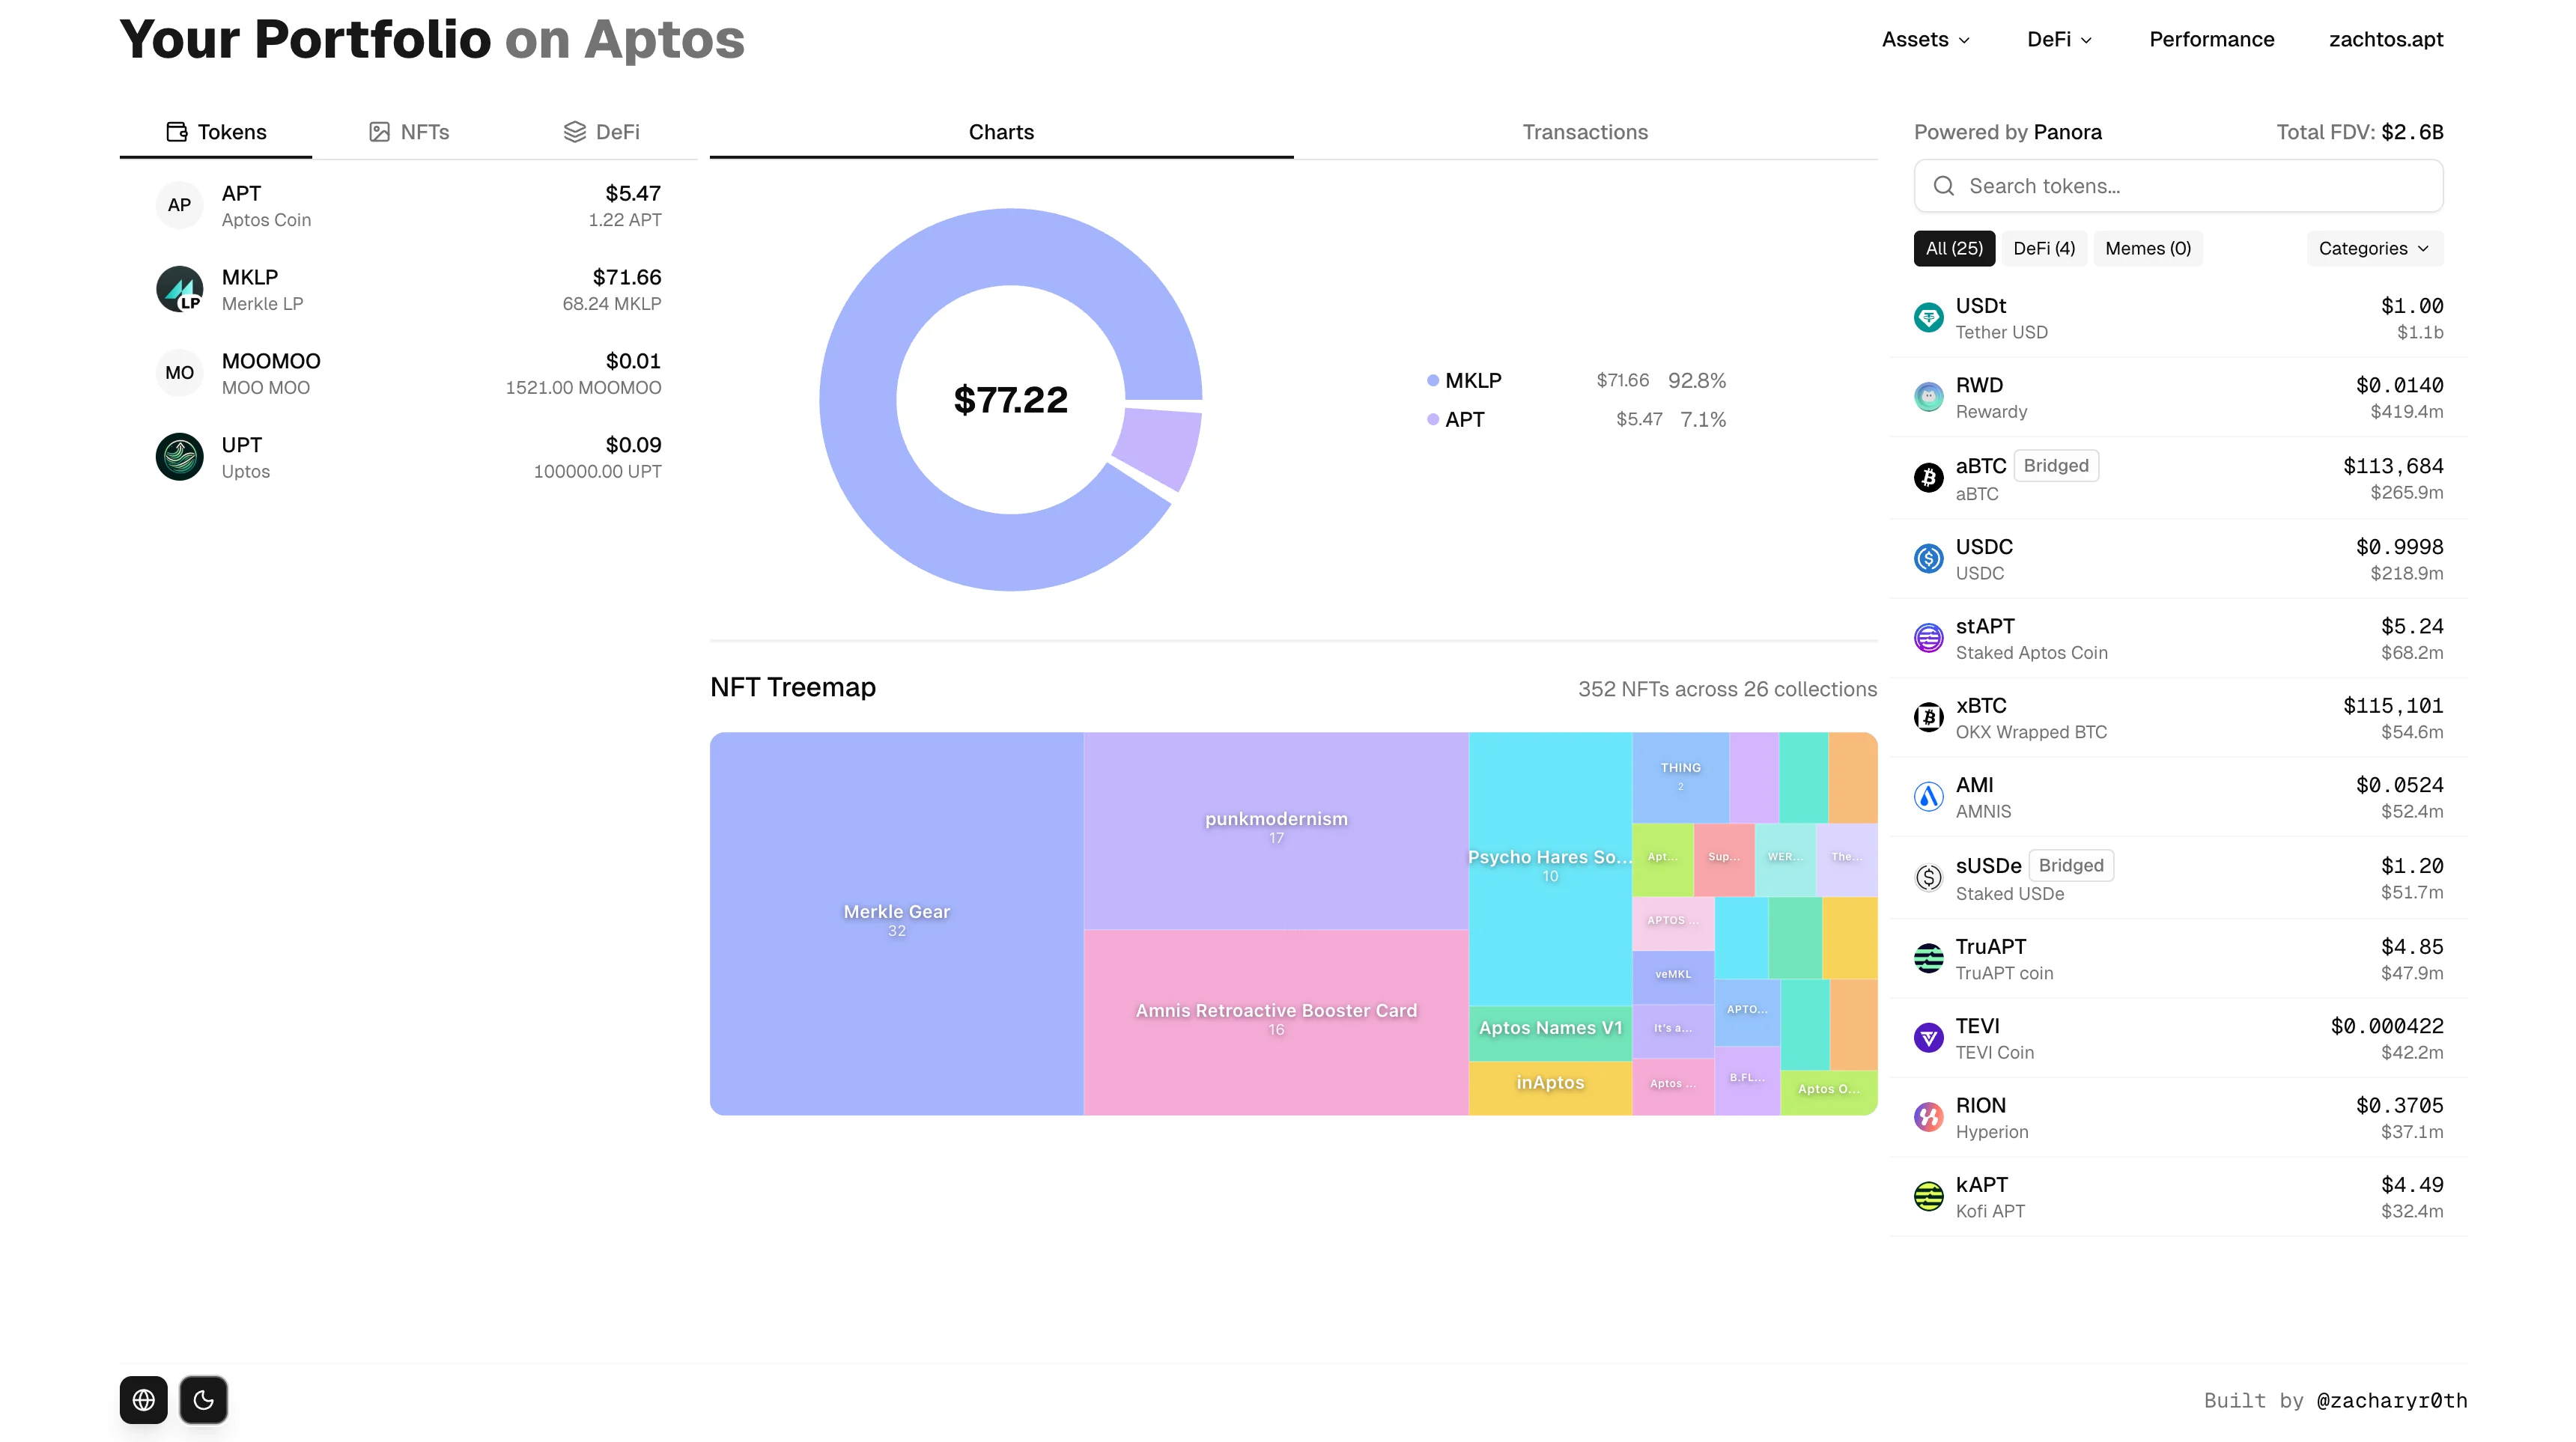The height and width of the screenshot is (1442, 2576).
Task: Toggle the Memes (0) filter
Action: click(x=2146, y=248)
